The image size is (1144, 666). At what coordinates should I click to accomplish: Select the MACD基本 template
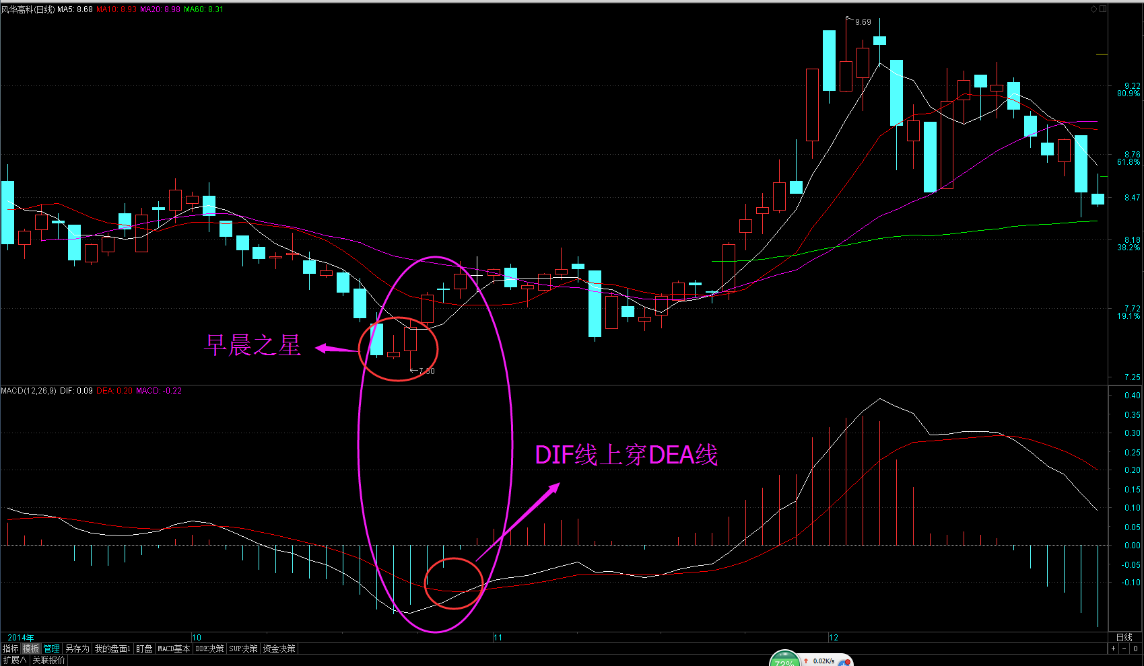[174, 649]
